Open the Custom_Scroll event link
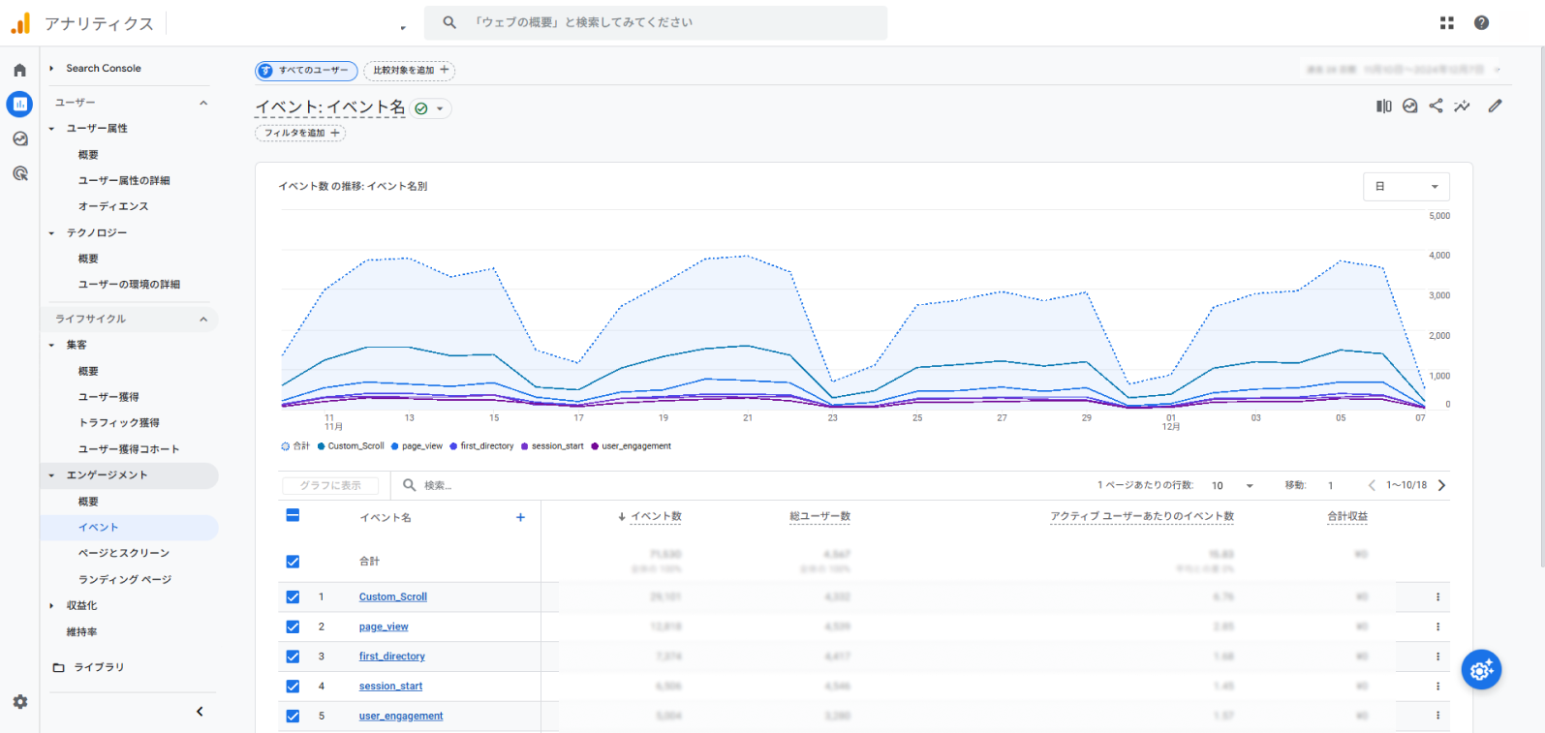Screen dimensions: 1545x733 point(392,597)
